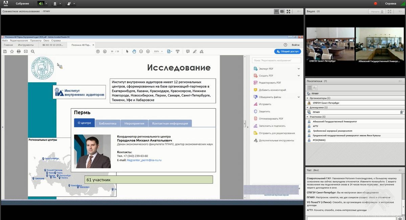The width and height of the screenshot is (406, 220).
Task: Click the Общий доступ share button
Action: pyautogui.click(x=288, y=51)
